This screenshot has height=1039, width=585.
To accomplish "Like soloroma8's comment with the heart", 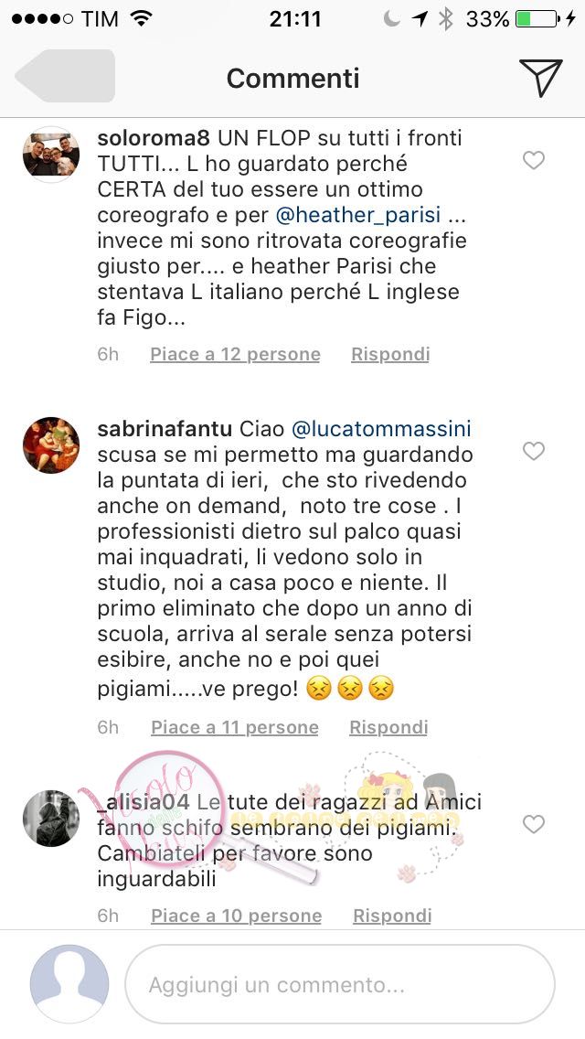I will click(533, 160).
